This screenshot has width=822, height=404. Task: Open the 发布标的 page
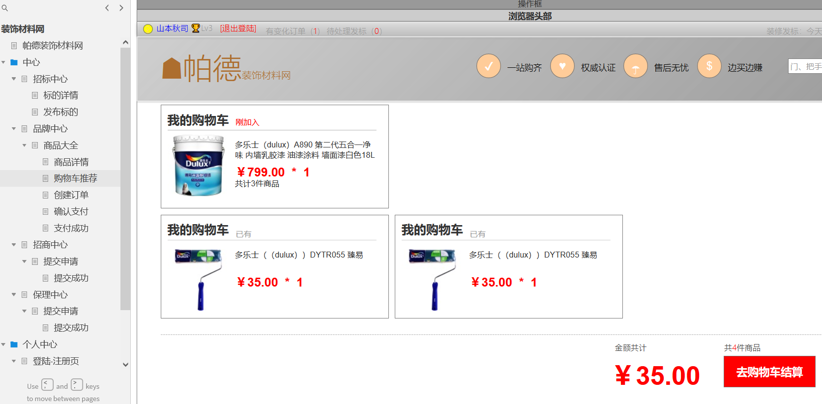click(60, 112)
